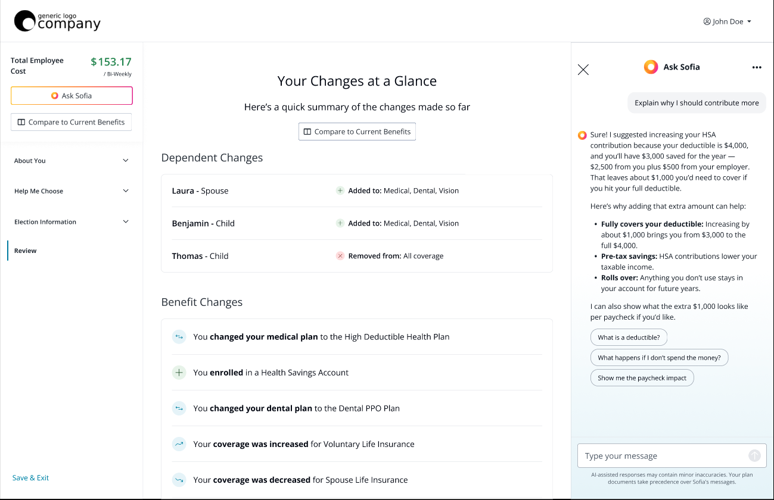The height and width of the screenshot is (500, 774).
Task: Click the red removal icon beside Thomas
Action: click(x=340, y=255)
